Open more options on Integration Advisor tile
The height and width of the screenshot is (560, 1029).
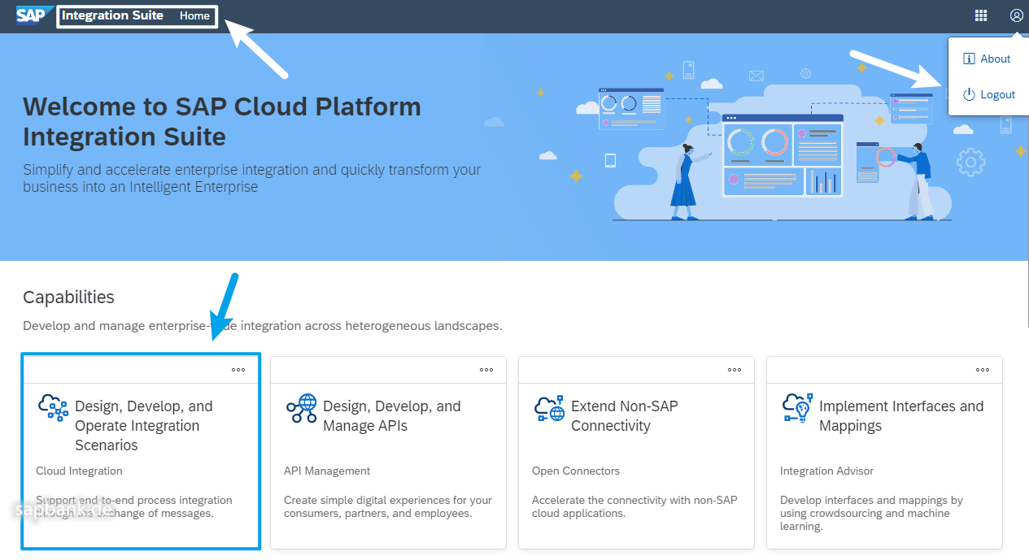point(983,370)
